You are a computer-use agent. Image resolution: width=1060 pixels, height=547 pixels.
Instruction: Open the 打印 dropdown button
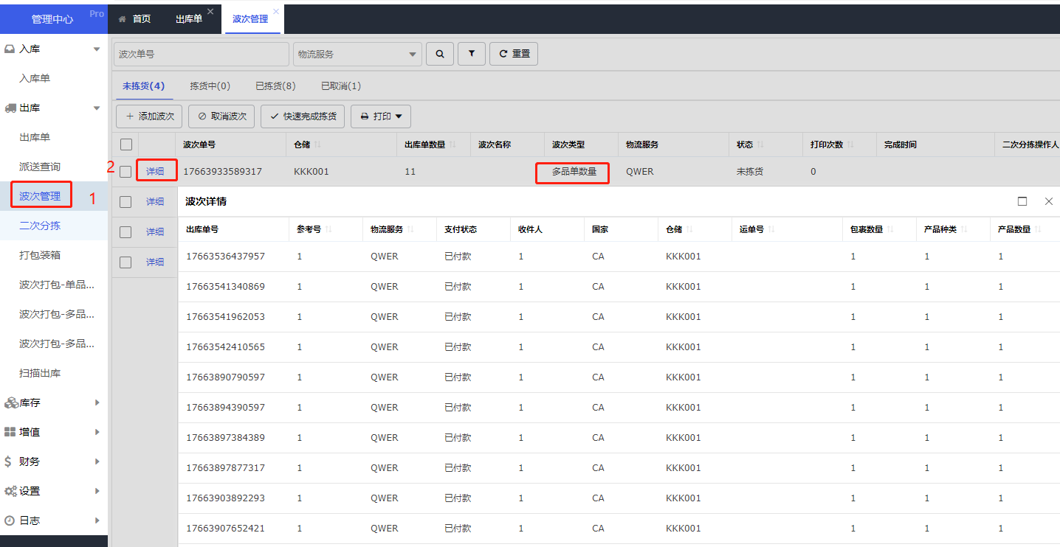click(381, 116)
